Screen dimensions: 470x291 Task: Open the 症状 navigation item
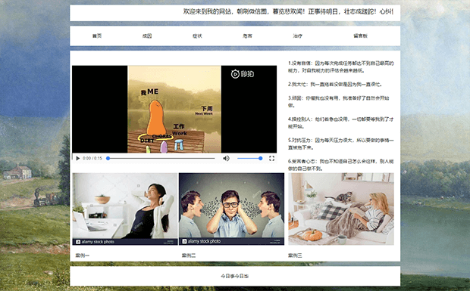coord(197,36)
